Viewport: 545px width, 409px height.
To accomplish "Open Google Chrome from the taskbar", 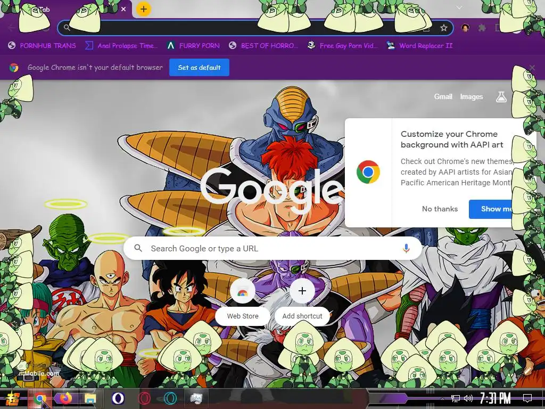I will 40,398.
